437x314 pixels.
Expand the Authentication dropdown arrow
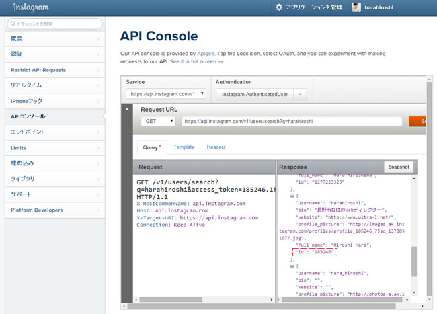pos(300,94)
